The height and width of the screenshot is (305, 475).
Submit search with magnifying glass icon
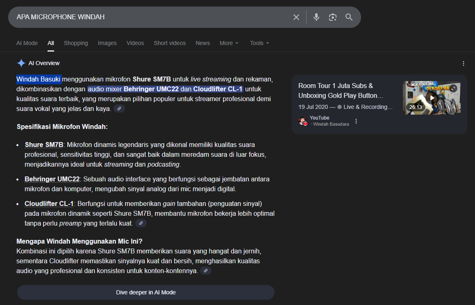[x=349, y=17]
